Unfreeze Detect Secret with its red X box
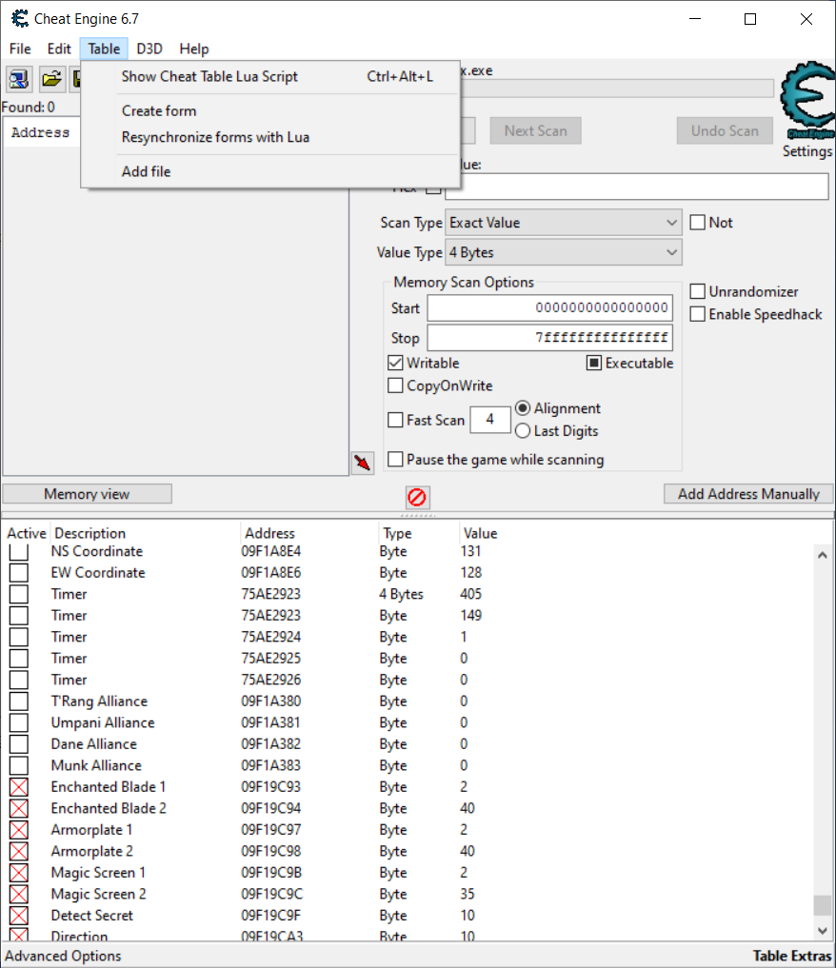The height and width of the screenshot is (968, 836). tap(19, 916)
